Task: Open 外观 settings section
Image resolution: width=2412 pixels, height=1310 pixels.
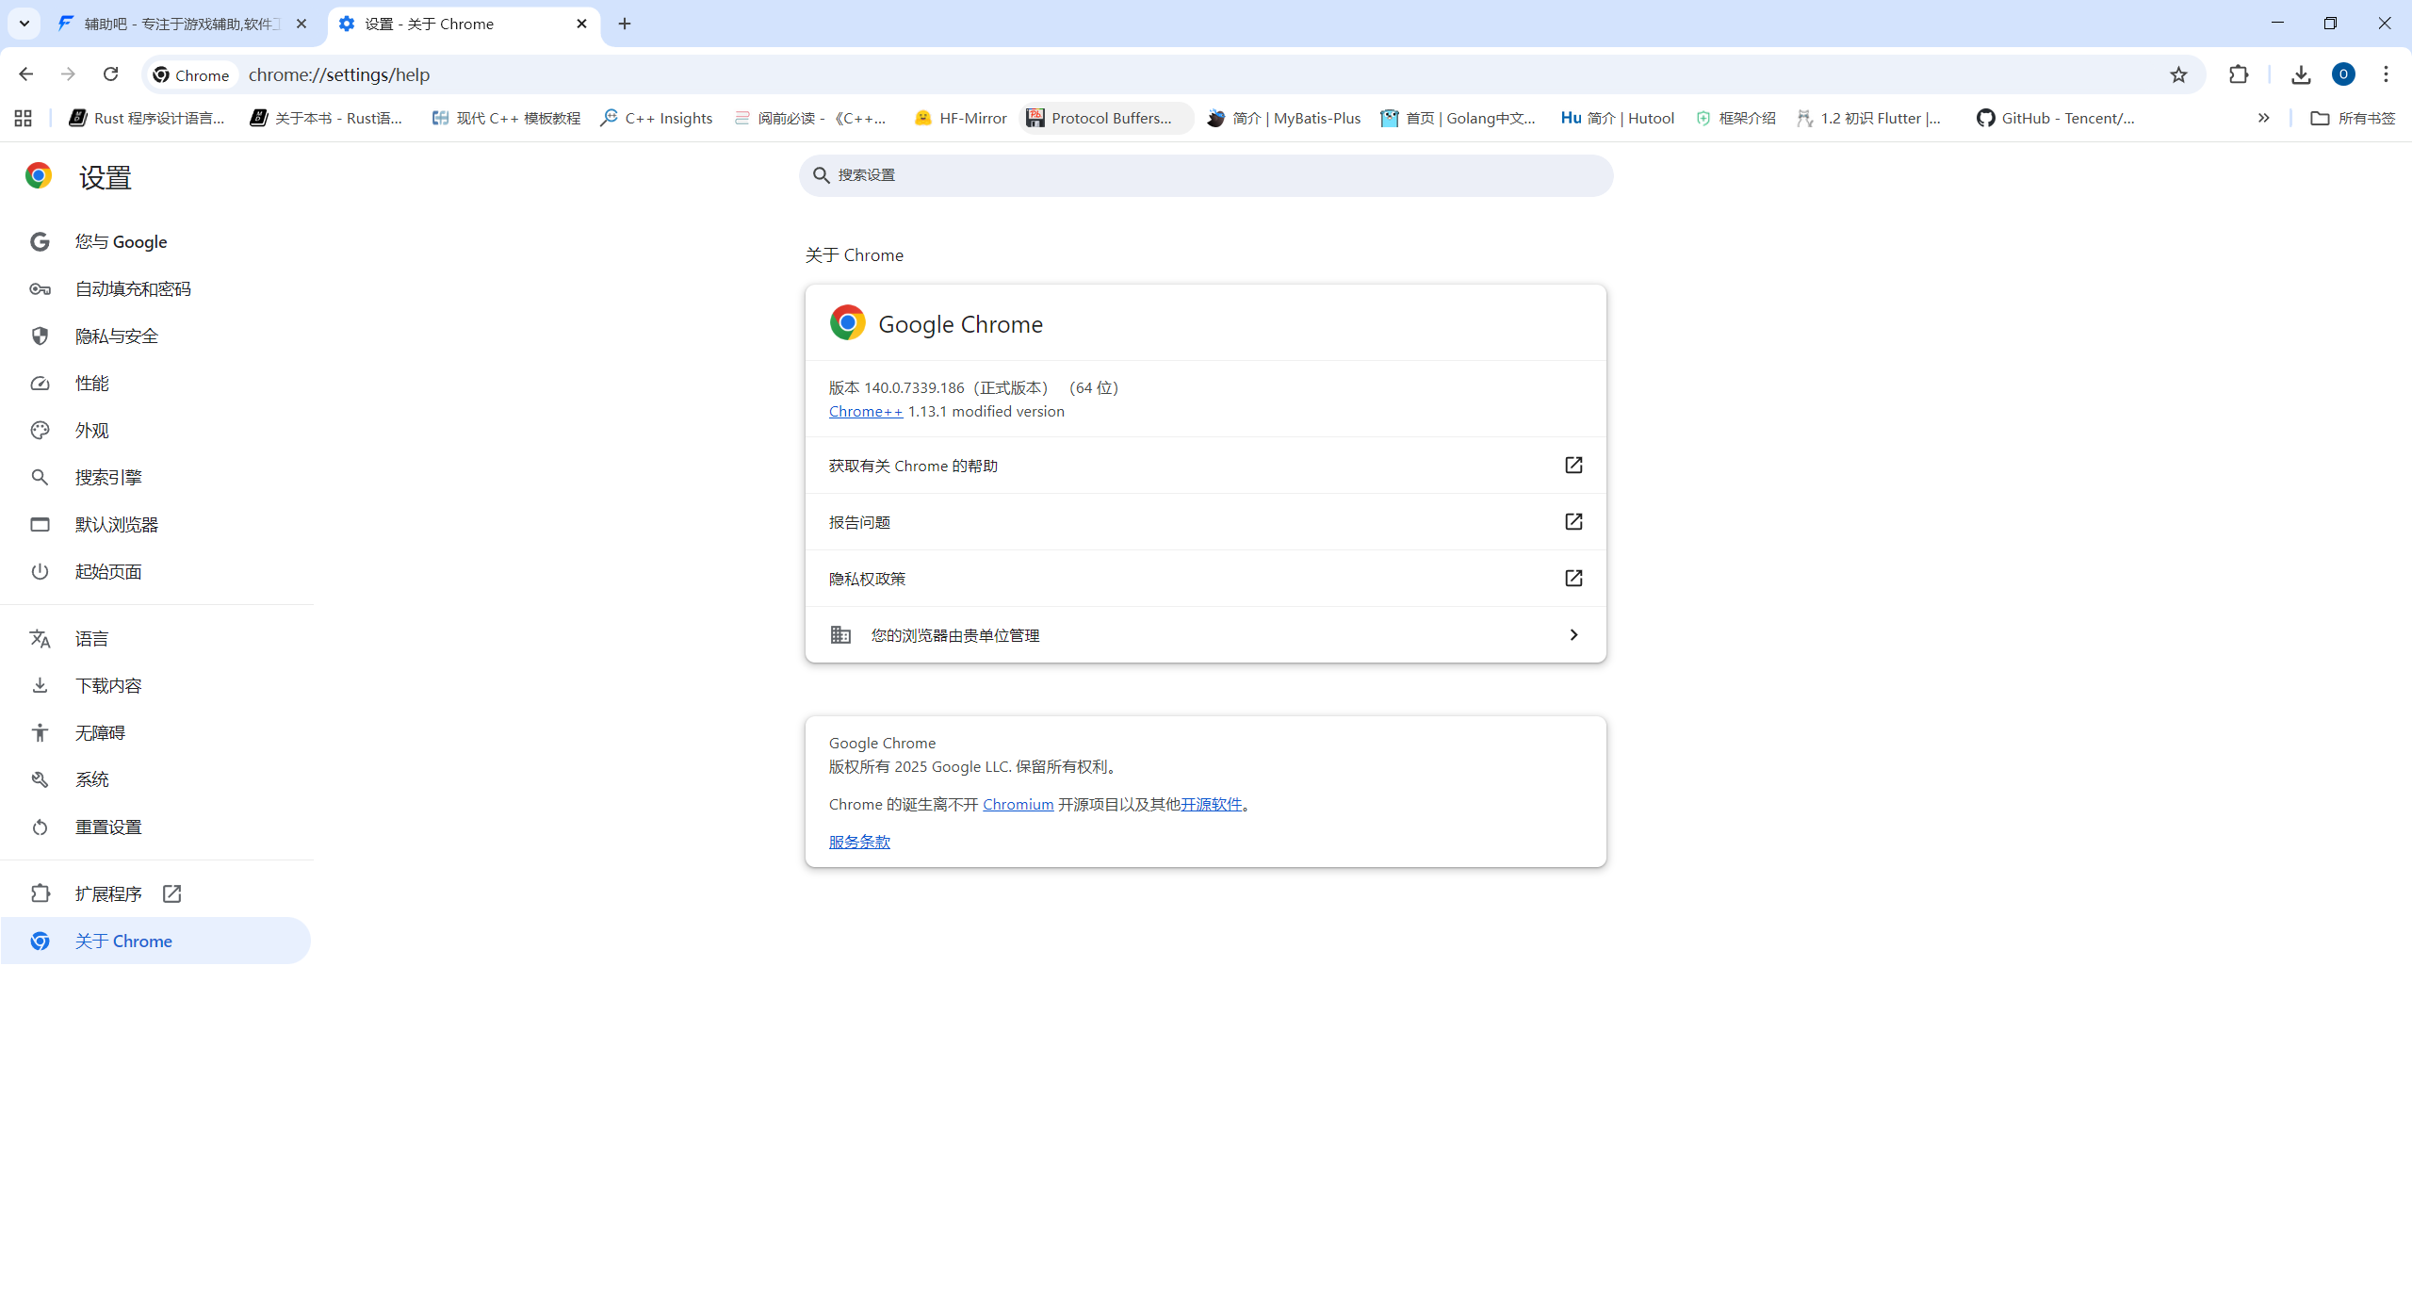Action: [92, 431]
